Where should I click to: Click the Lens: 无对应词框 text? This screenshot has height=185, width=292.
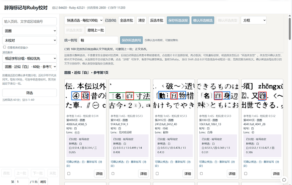point(121,132)
